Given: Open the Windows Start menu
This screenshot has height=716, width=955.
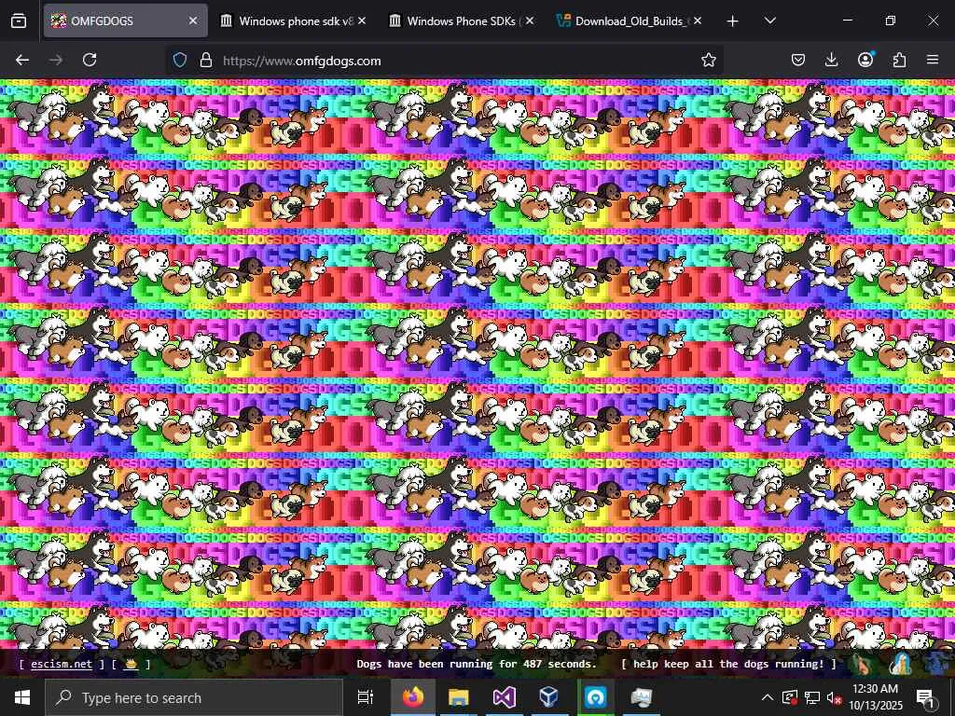Looking at the screenshot, I should click(22, 697).
